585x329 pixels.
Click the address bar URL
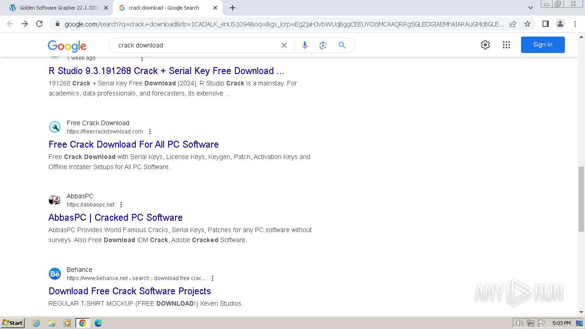[x=283, y=24]
